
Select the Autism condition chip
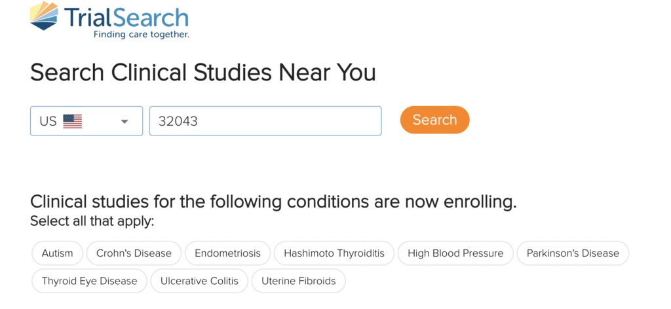coord(57,253)
